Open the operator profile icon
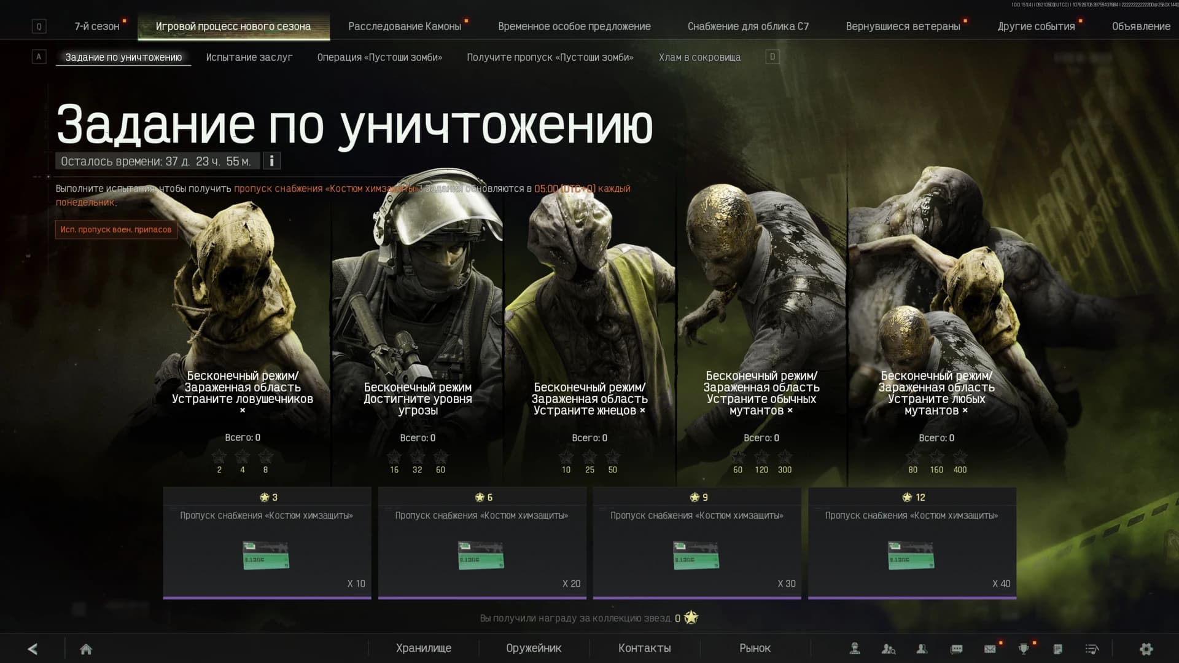 click(x=854, y=648)
